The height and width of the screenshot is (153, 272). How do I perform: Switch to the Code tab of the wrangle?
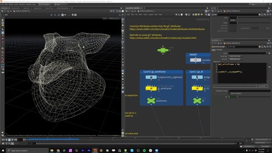(x=213, y=50)
